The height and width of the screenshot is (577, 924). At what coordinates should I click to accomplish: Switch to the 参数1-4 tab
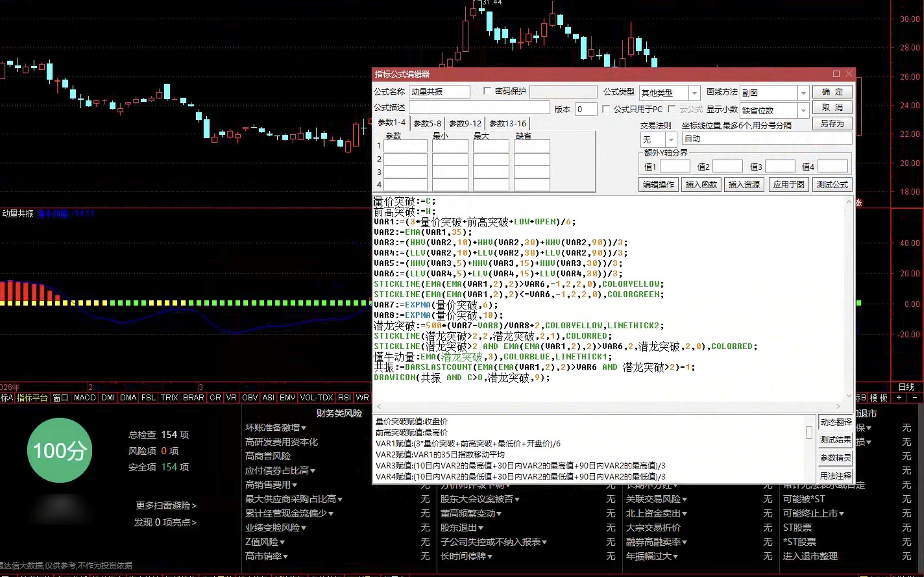392,123
